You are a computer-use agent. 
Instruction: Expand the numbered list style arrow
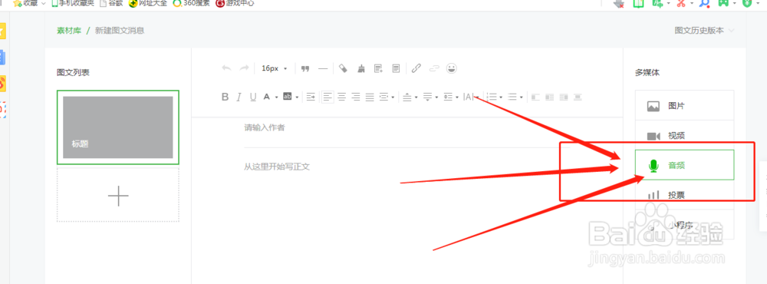(501, 97)
